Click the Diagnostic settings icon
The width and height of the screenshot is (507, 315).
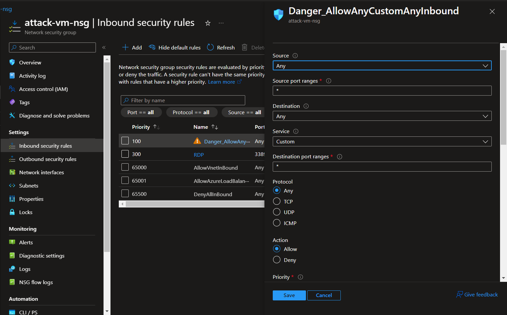point(12,256)
